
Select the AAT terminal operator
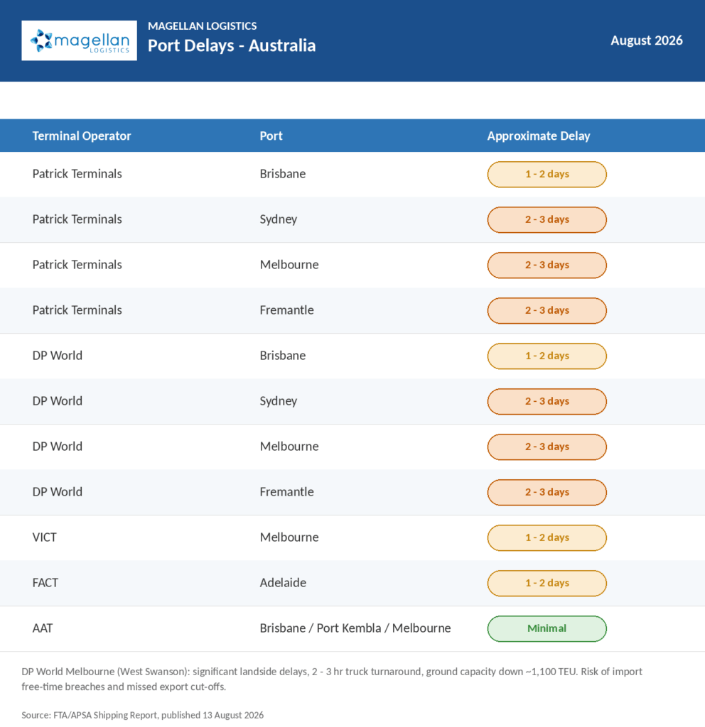coord(43,628)
